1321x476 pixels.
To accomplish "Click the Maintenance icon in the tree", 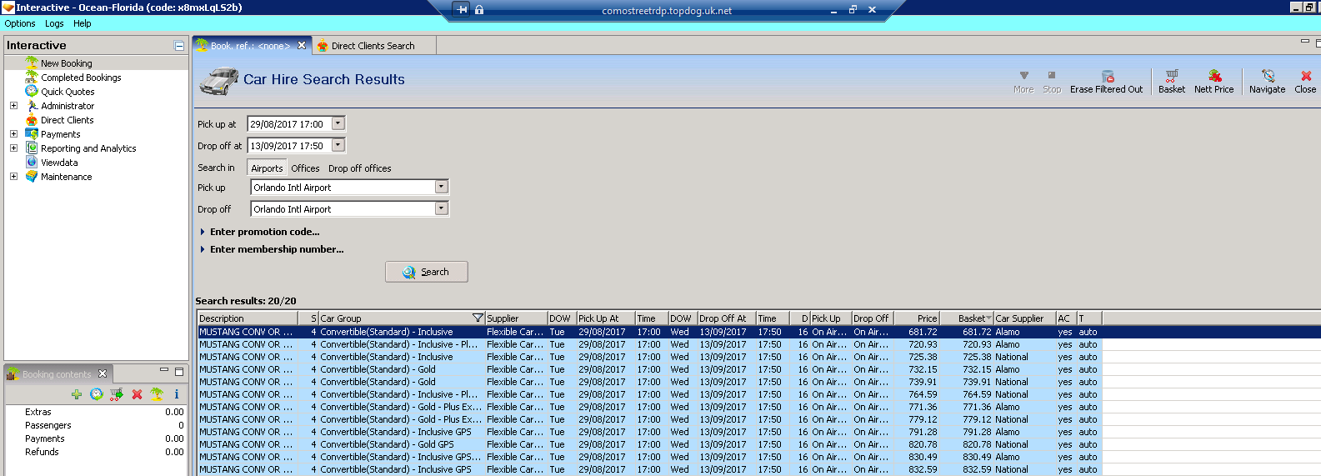I will [x=32, y=176].
